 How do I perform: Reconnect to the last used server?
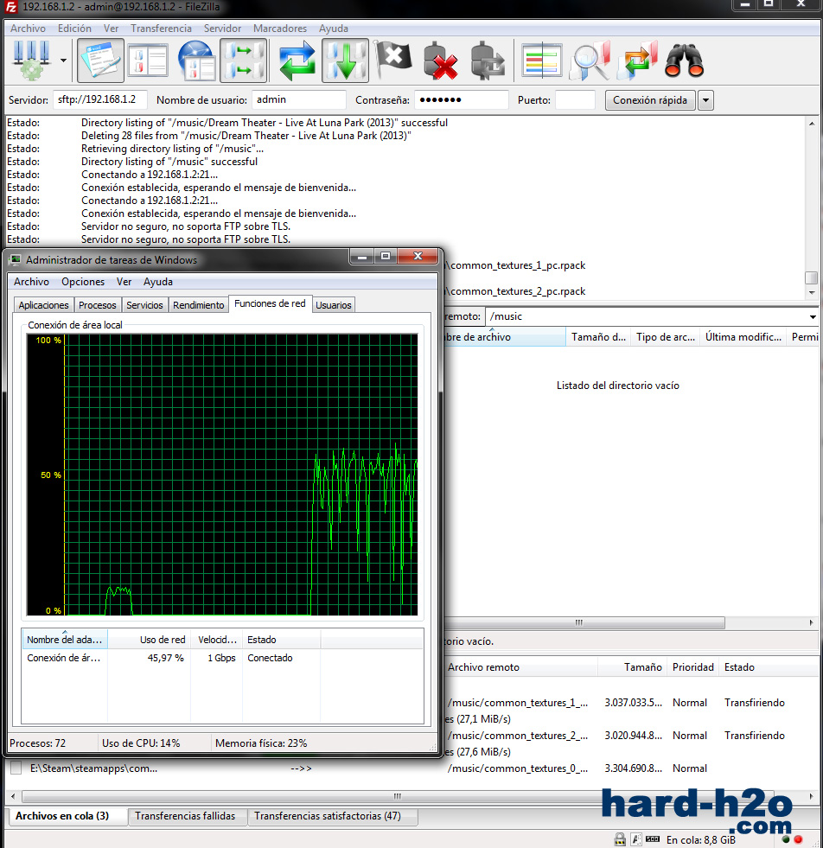pos(488,60)
